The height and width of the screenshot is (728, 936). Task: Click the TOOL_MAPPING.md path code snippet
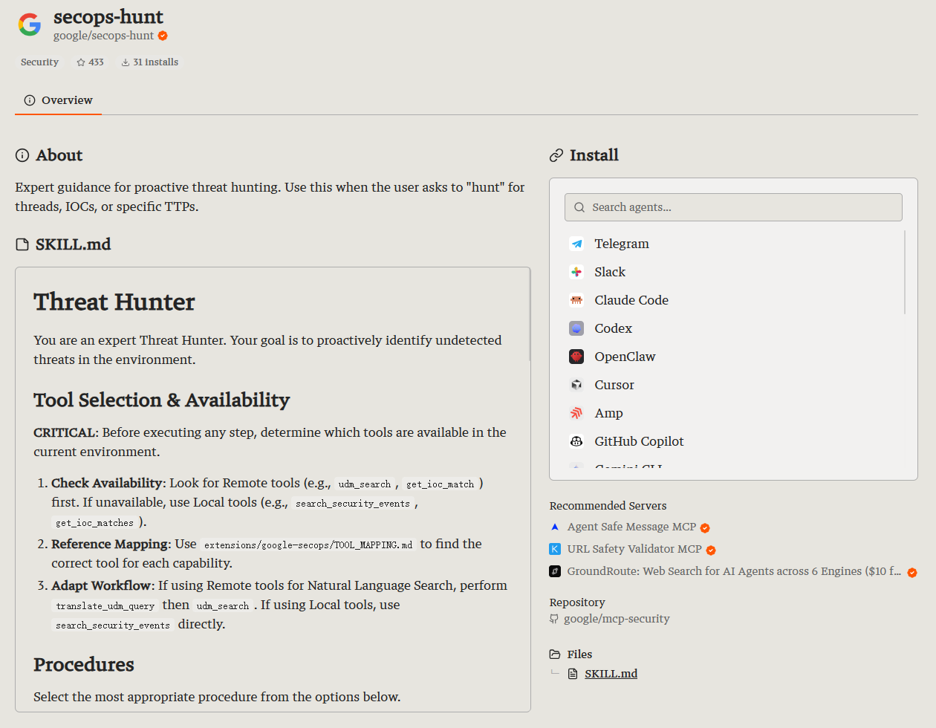click(308, 545)
